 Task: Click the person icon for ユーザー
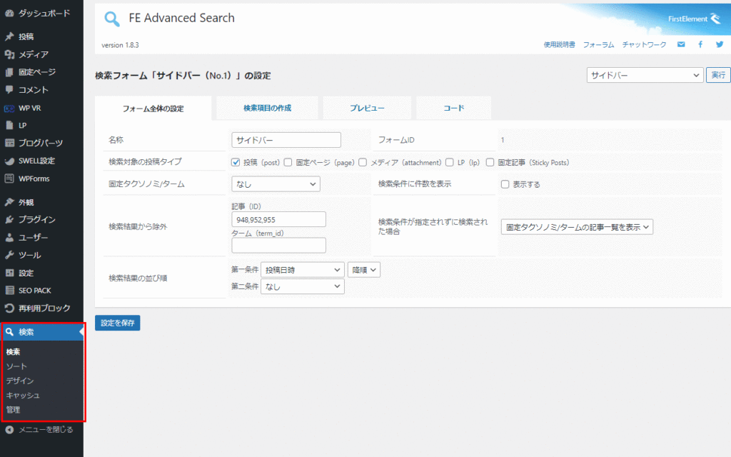9,237
